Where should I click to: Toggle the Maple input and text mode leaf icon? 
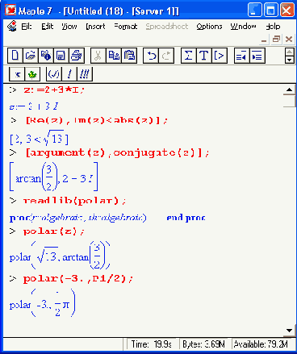click(x=32, y=74)
